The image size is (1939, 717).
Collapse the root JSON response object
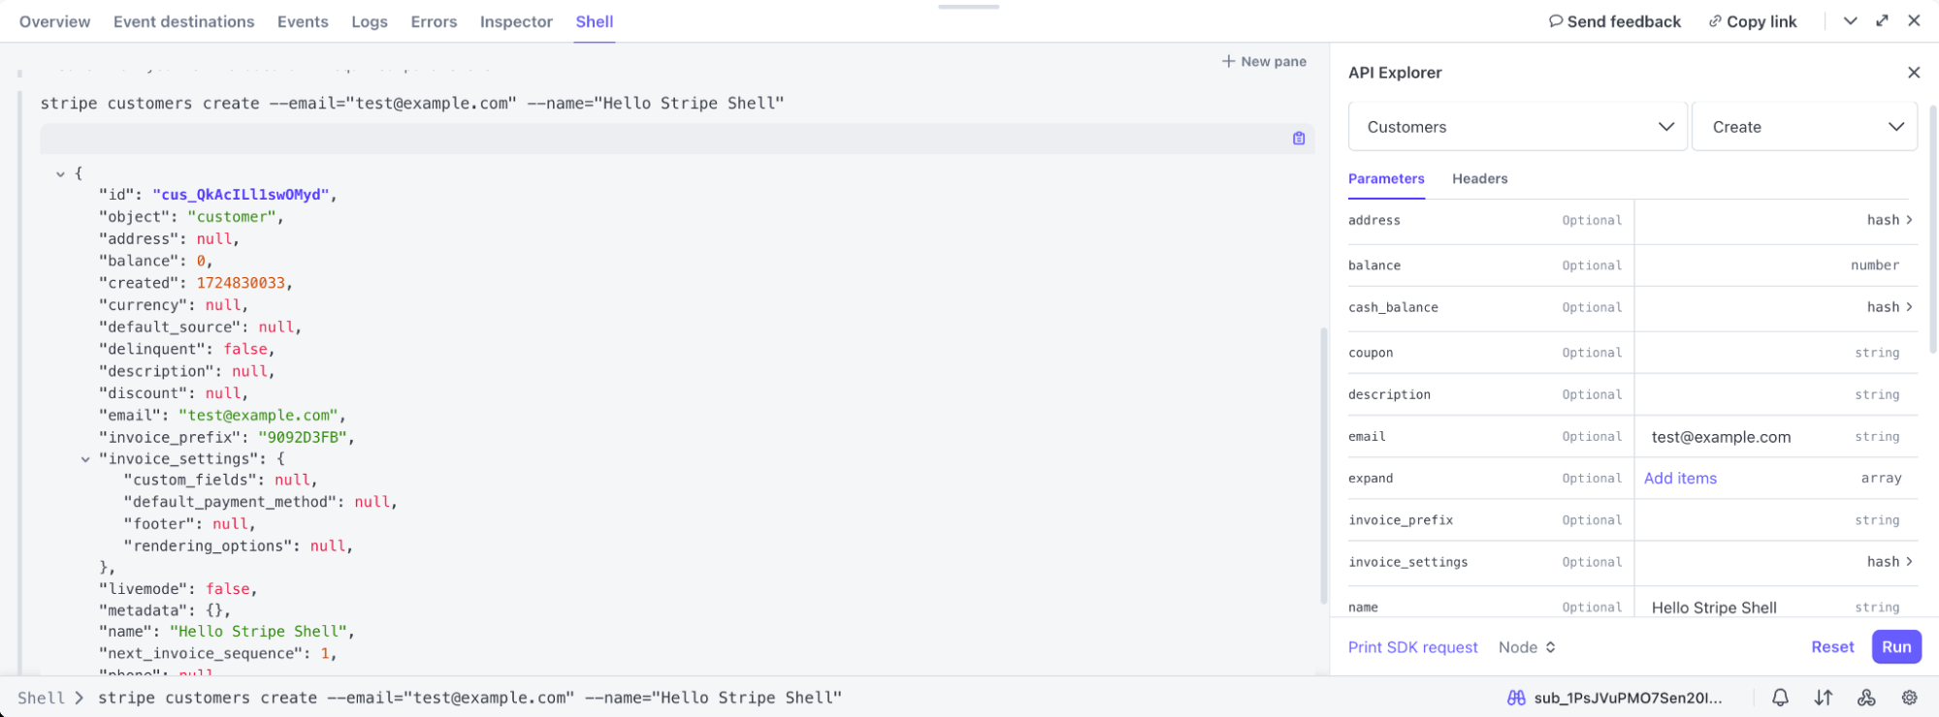click(60, 173)
